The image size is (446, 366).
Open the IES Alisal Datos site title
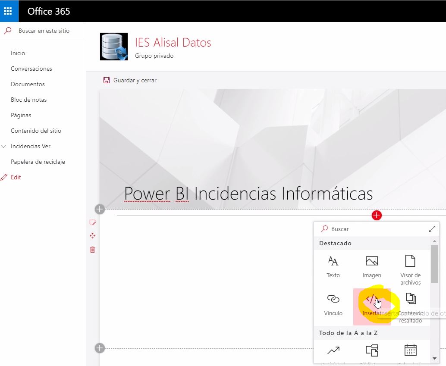(x=173, y=42)
